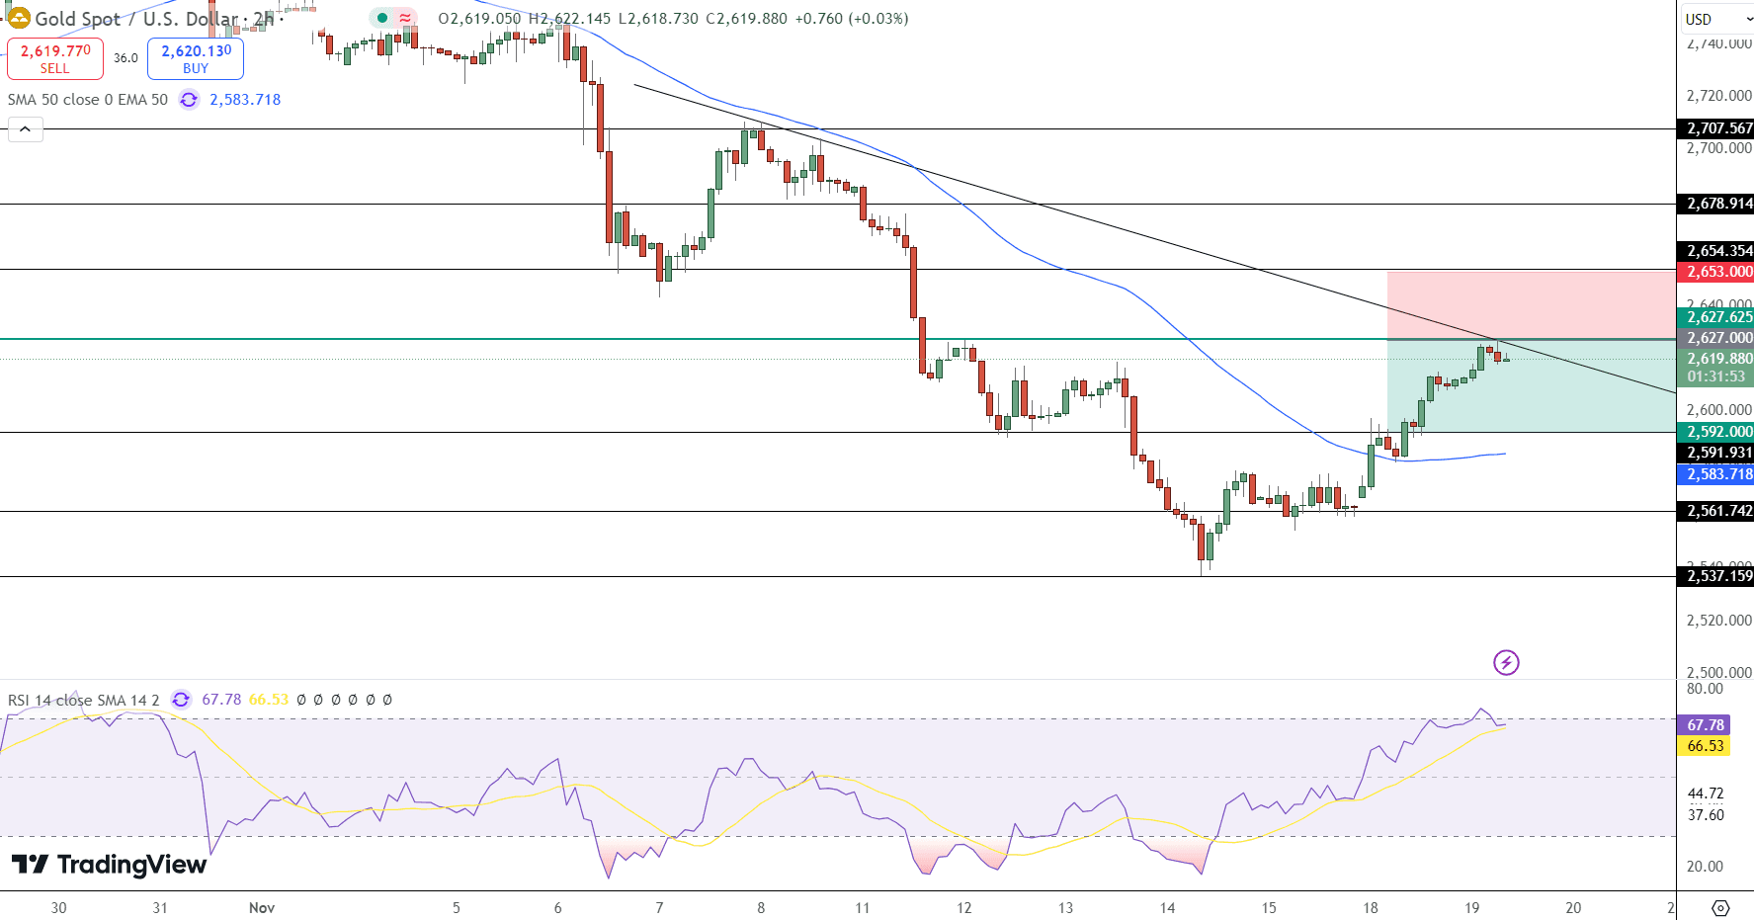
Task: Click the RSI SMA value 66.53 in legend
Action: [269, 700]
